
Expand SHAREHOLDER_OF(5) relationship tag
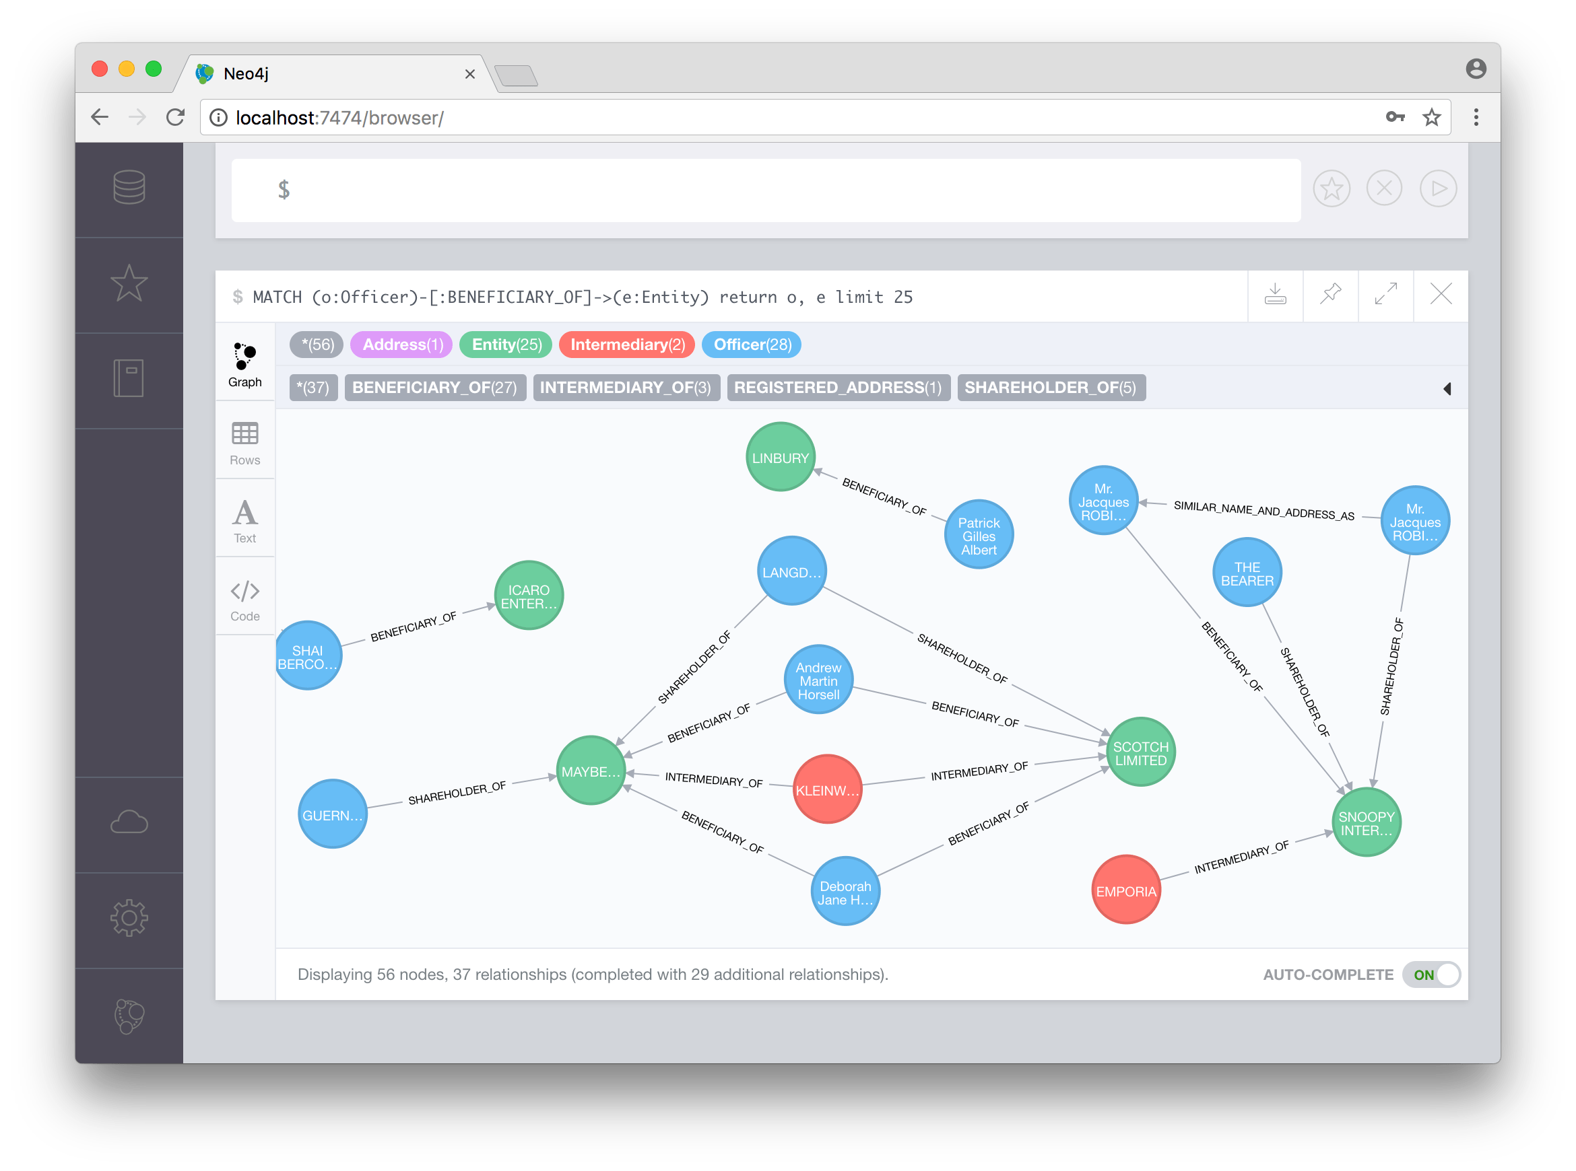pyautogui.click(x=1051, y=389)
